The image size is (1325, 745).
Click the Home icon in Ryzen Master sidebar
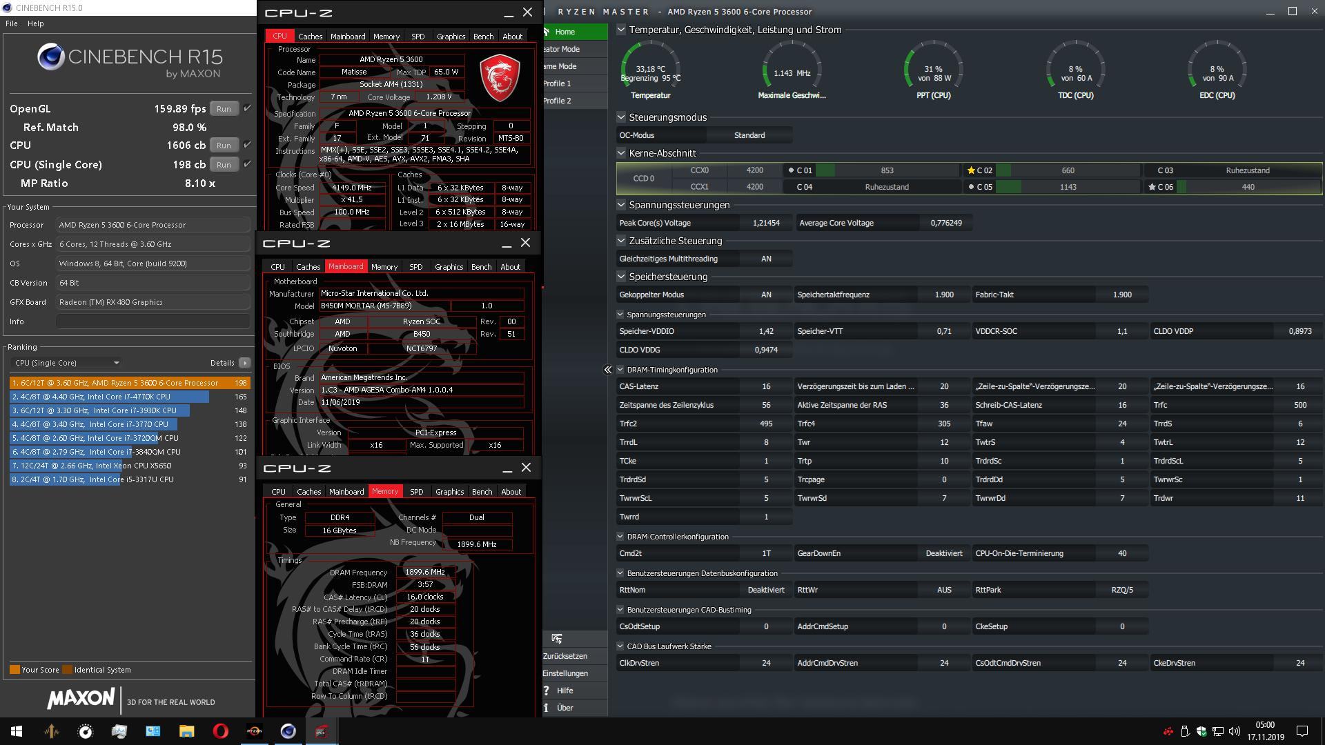pyautogui.click(x=547, y=32)
